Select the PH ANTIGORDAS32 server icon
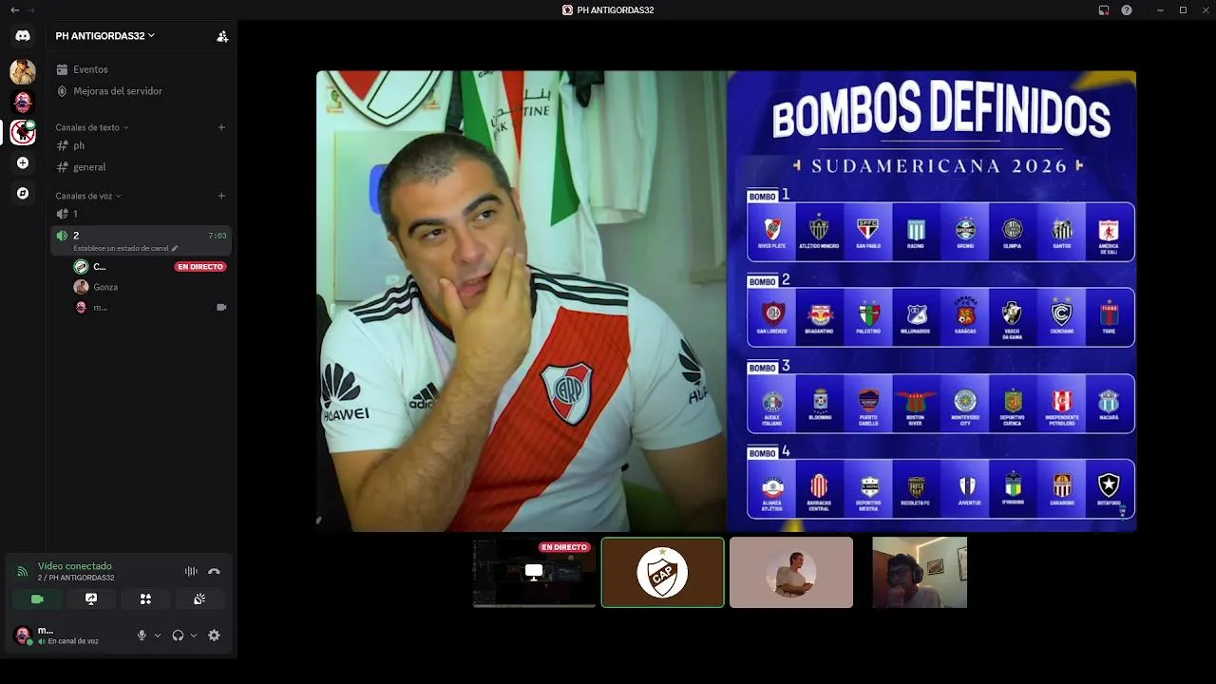This screenshot has width=1216, height=684. [23, 133]
